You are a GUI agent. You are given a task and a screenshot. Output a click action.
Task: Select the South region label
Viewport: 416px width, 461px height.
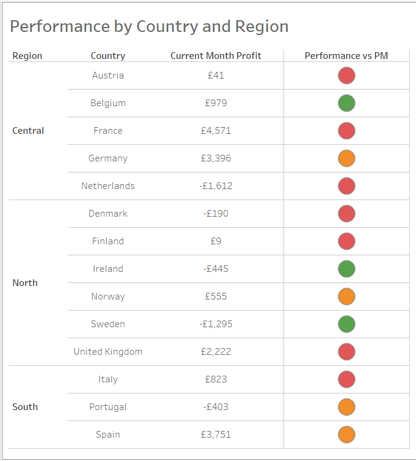pyautogui.click(x=25, y=407)
